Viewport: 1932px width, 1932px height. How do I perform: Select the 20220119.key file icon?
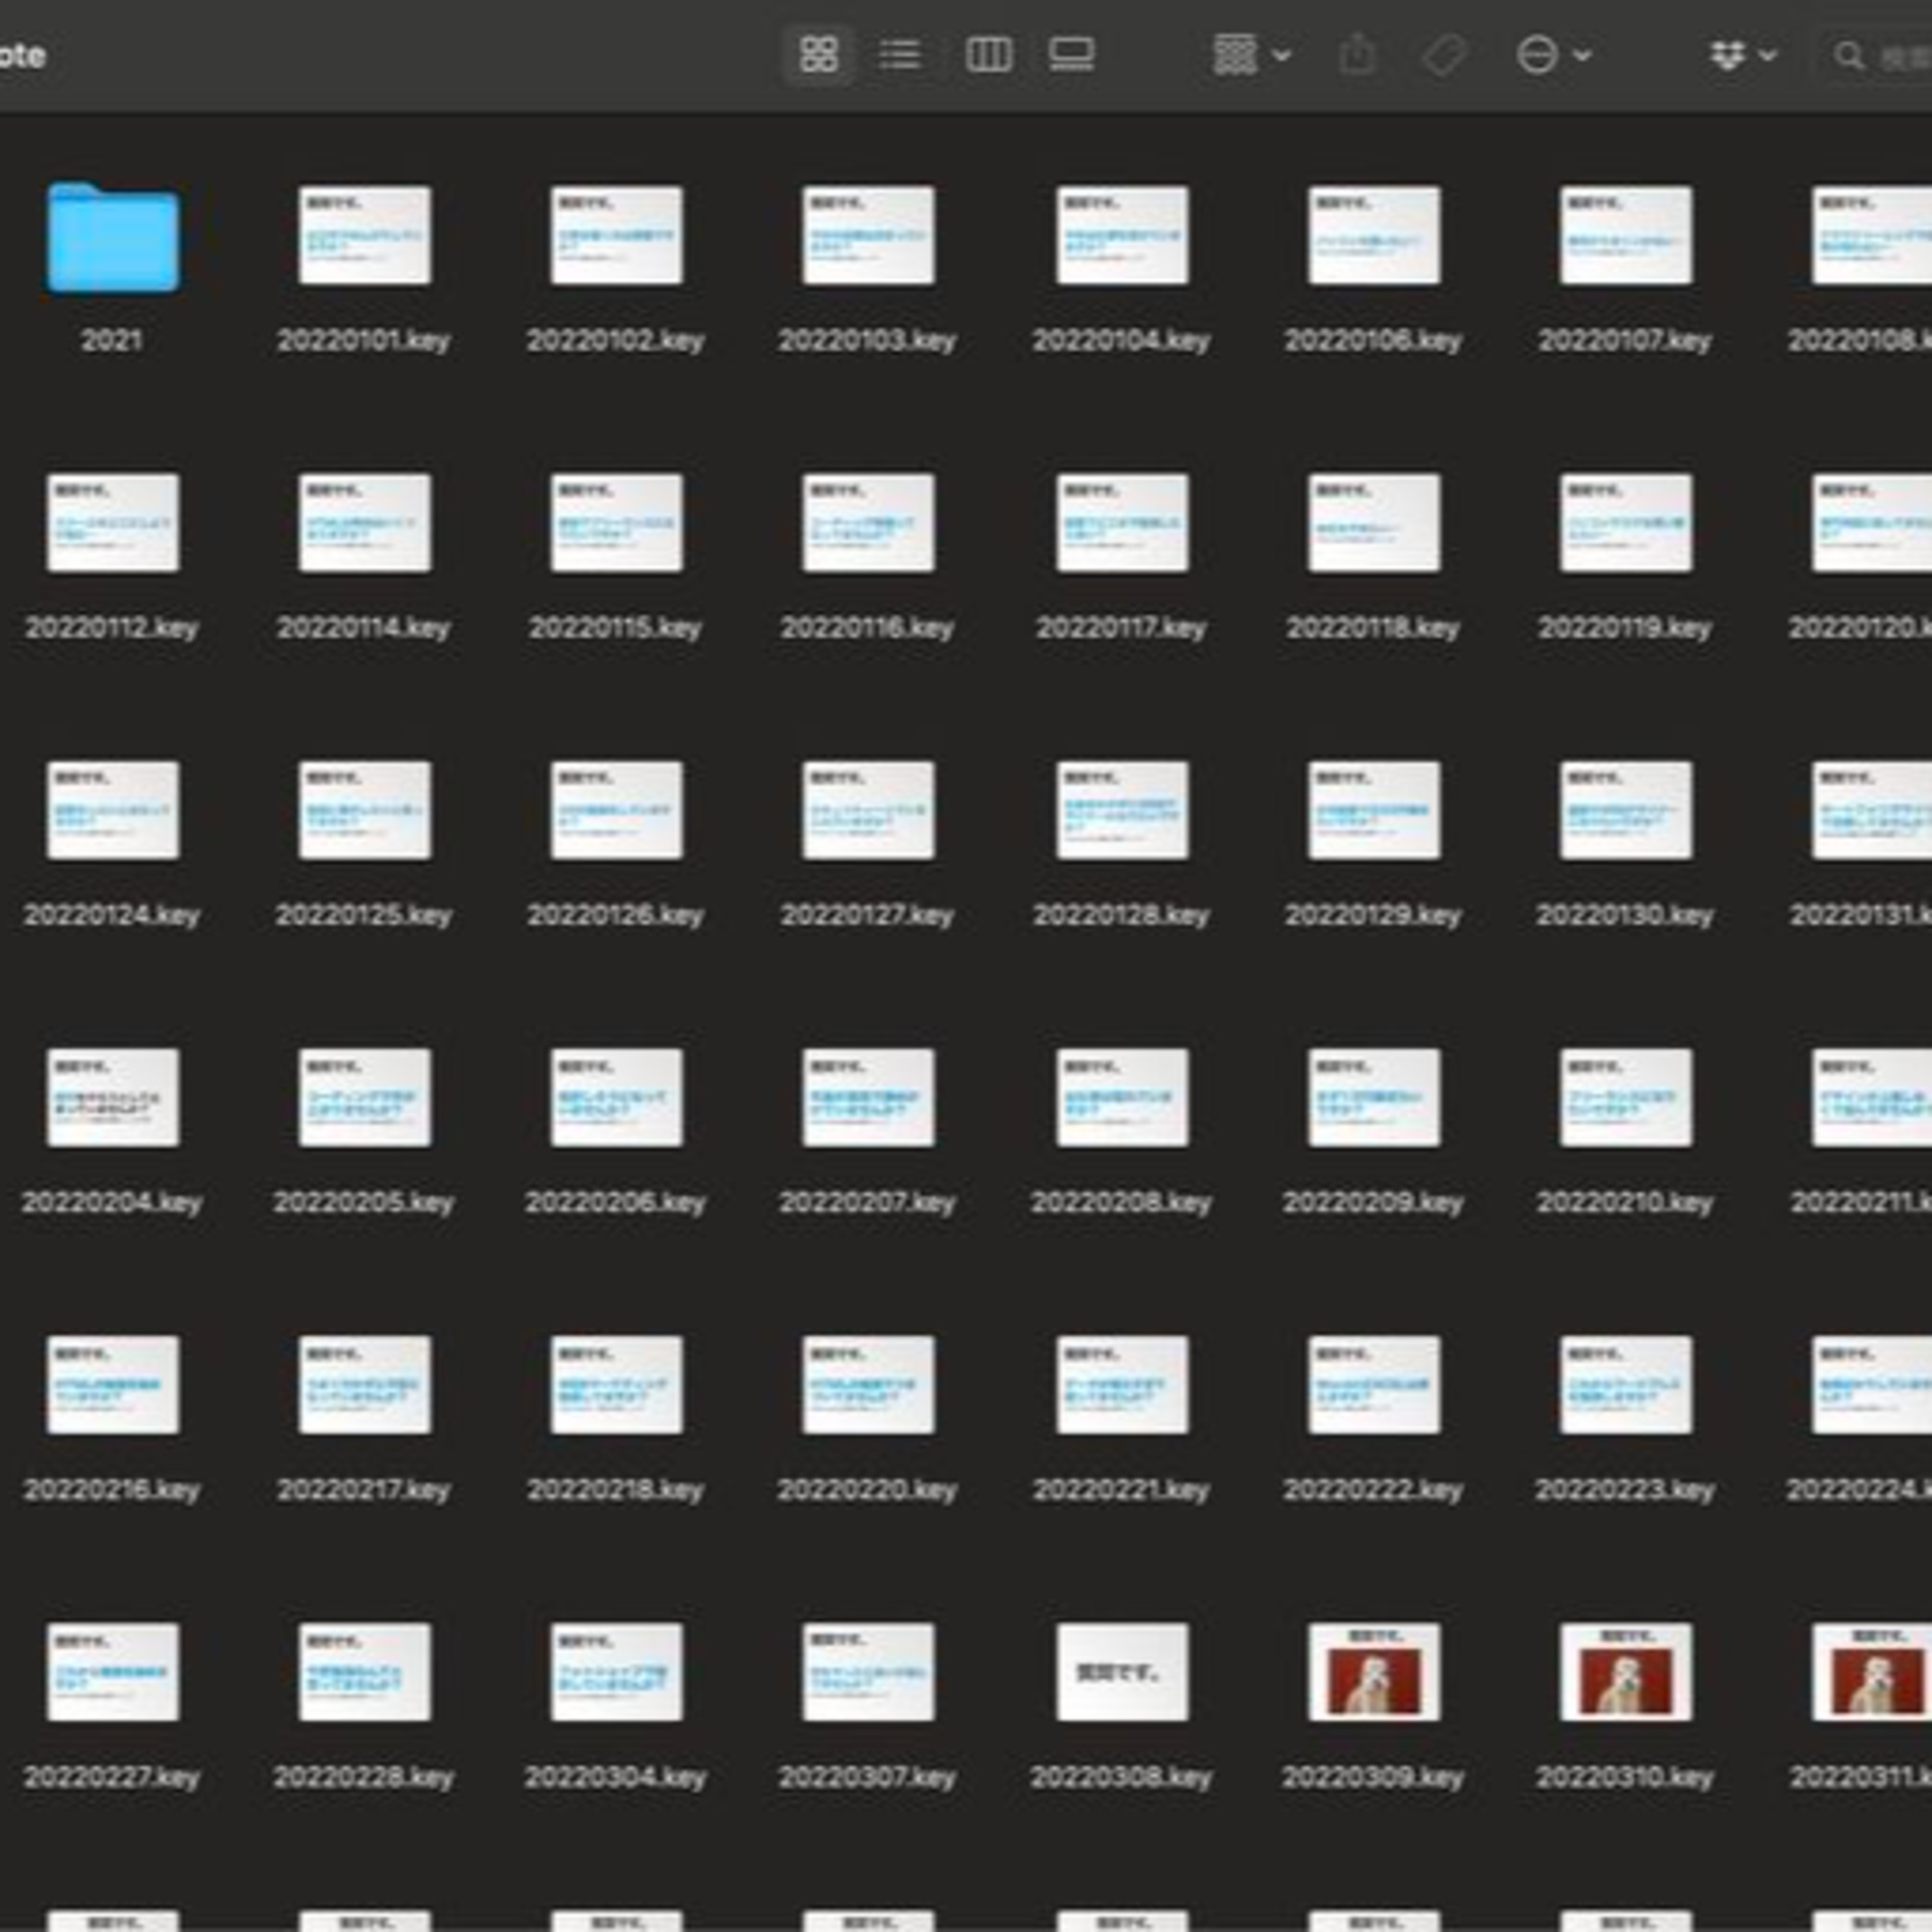(1626, 523)
